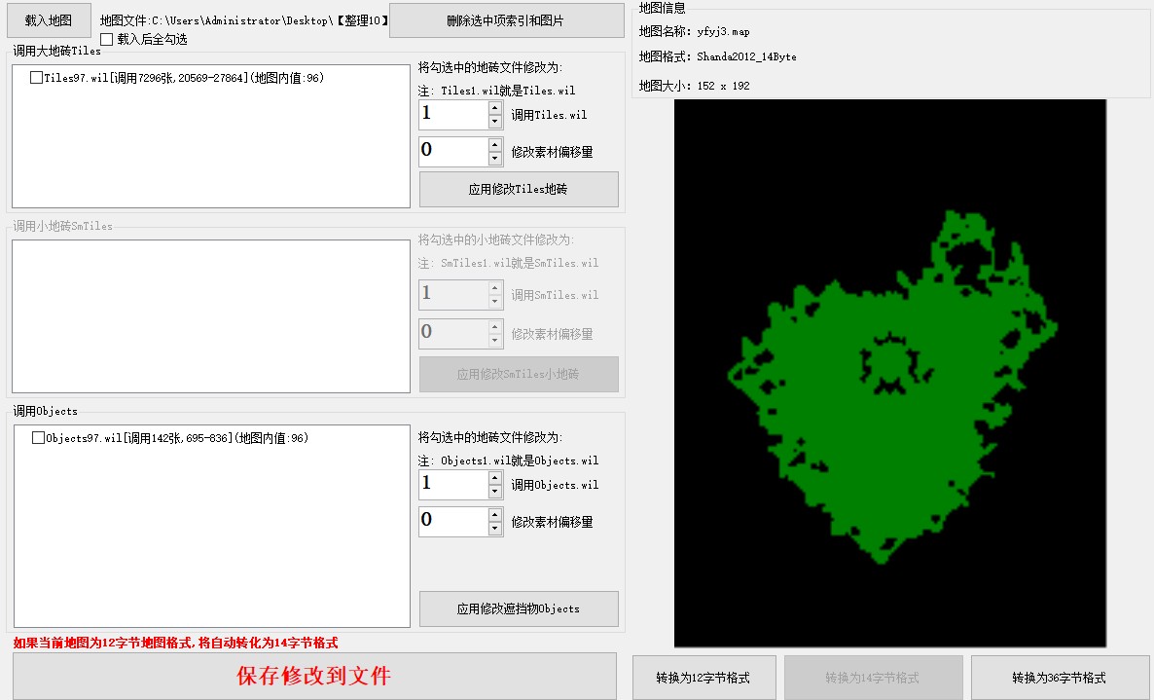Image resolution: width=1154 pixels, height=700 pixels.
Task: Click the 调用Tiles.wil number input field
Action: [452, 115]
